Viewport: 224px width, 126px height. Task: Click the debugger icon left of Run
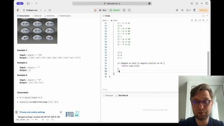95,10
